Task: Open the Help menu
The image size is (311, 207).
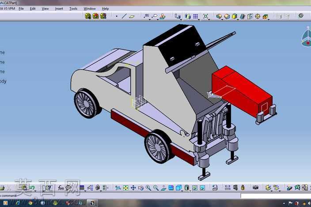Action: [x=105, y=9]
